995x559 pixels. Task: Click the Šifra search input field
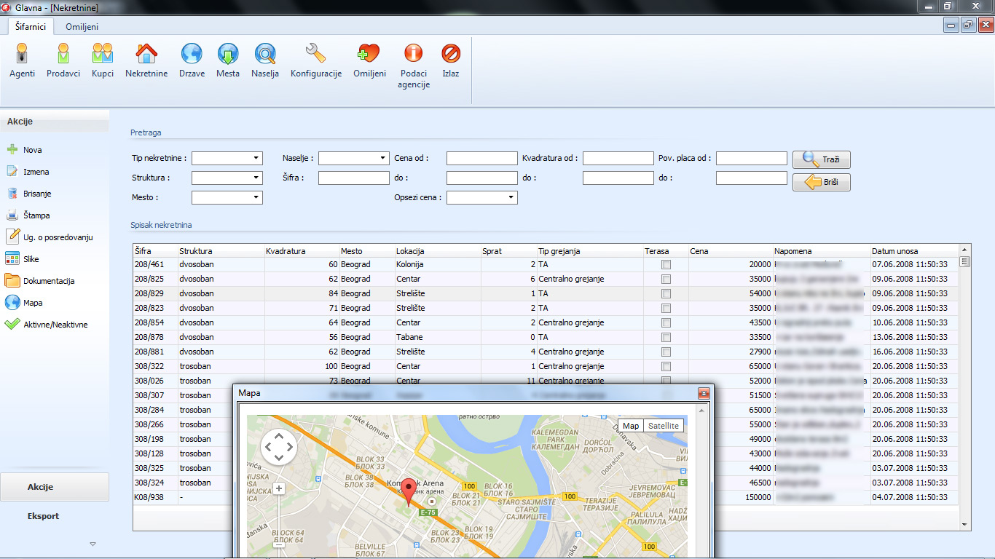pyautogui.click(x=353, y=178)
